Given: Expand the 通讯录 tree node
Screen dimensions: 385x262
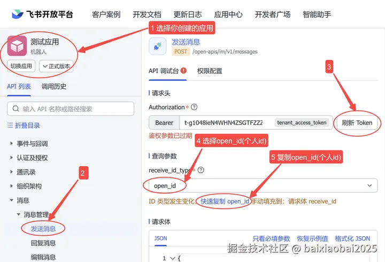Looking at the screenshot, I should click(x=11, y=171).
